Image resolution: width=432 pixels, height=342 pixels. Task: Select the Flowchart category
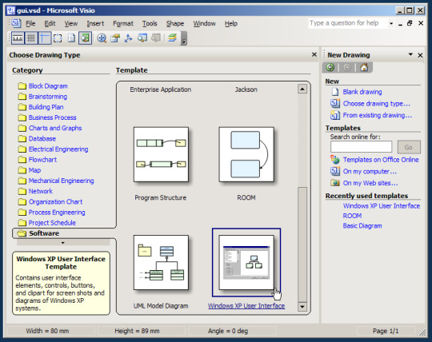[x=38, y=160]
